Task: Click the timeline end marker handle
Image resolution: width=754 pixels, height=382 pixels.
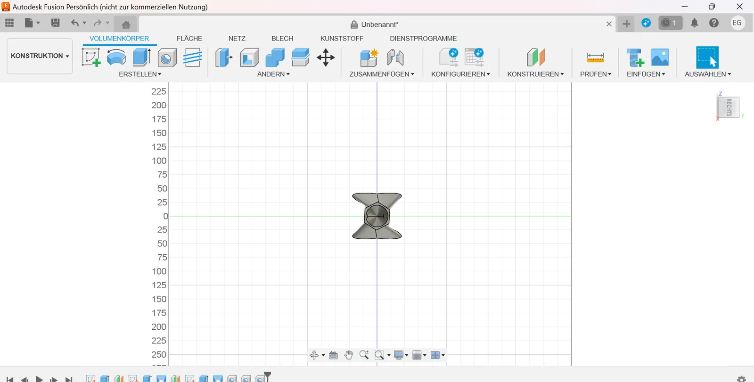Action: [267, 376]
